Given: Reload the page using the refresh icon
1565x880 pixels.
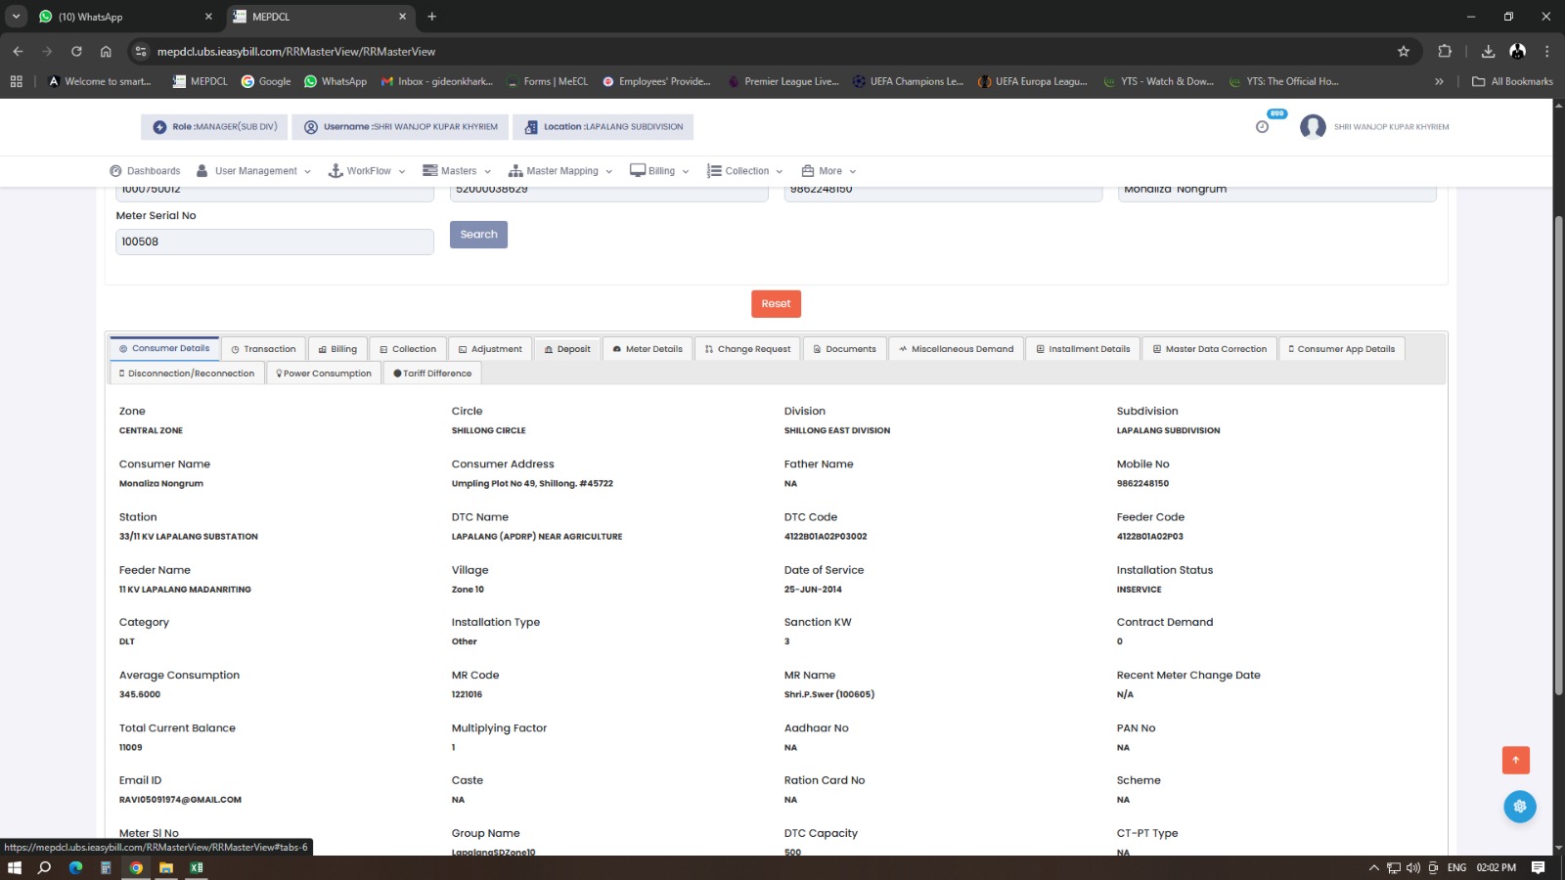Looking at the screenshot, I should click(76, 52).
